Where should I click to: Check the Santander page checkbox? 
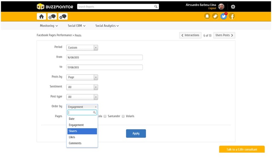[x=105, y=116]
